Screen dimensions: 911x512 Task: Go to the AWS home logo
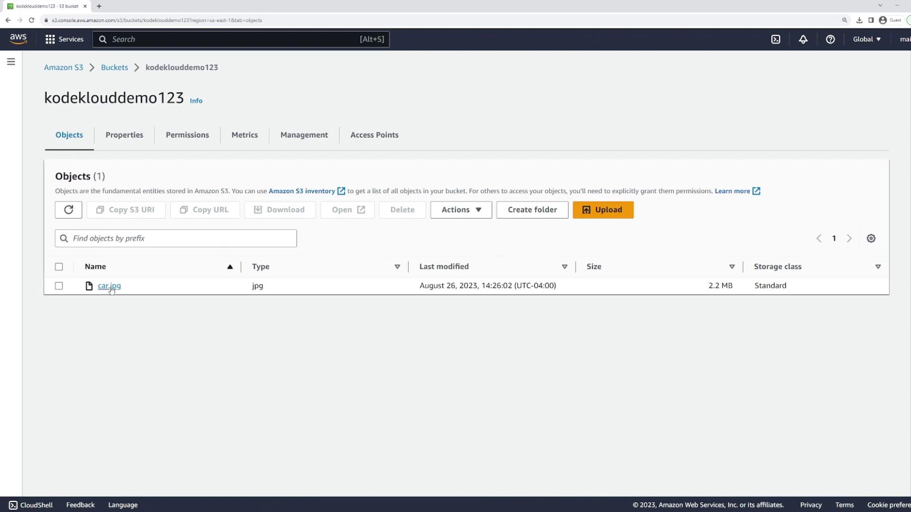click(18, 39)
